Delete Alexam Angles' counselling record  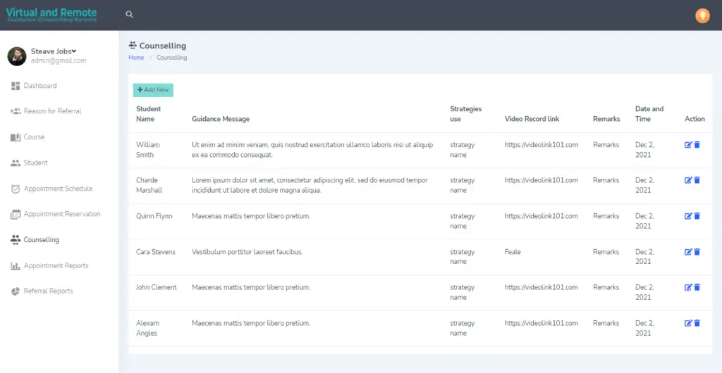[x=697, y=323]
